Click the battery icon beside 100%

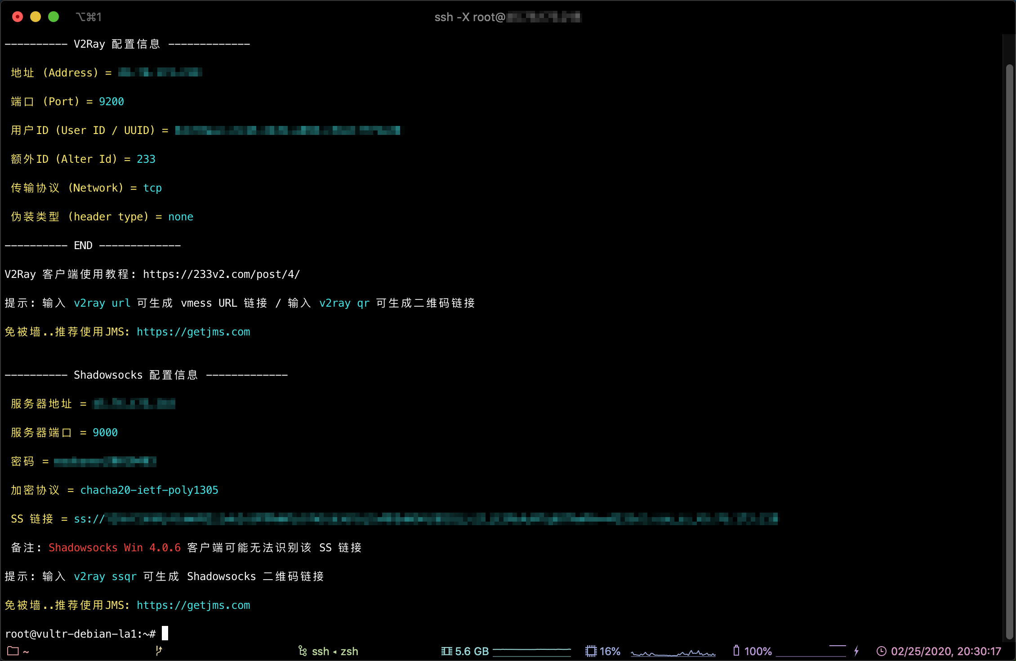click(x=736, y=651)
